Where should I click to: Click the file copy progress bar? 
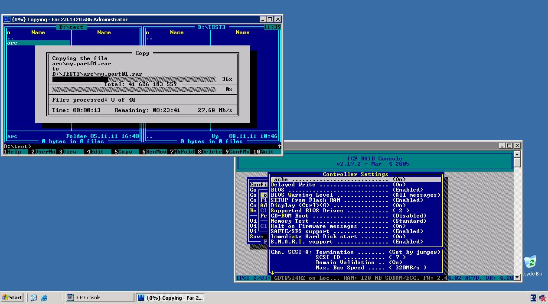[134, 80]
